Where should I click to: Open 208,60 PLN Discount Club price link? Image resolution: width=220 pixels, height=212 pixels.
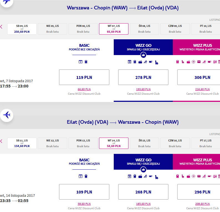202,204
